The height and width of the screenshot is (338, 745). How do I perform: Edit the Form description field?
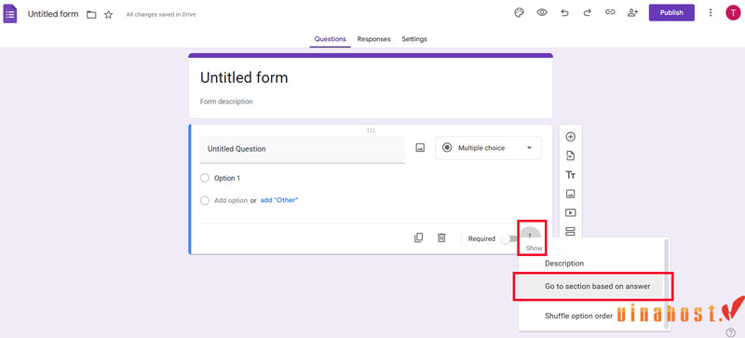click(226, 101)
